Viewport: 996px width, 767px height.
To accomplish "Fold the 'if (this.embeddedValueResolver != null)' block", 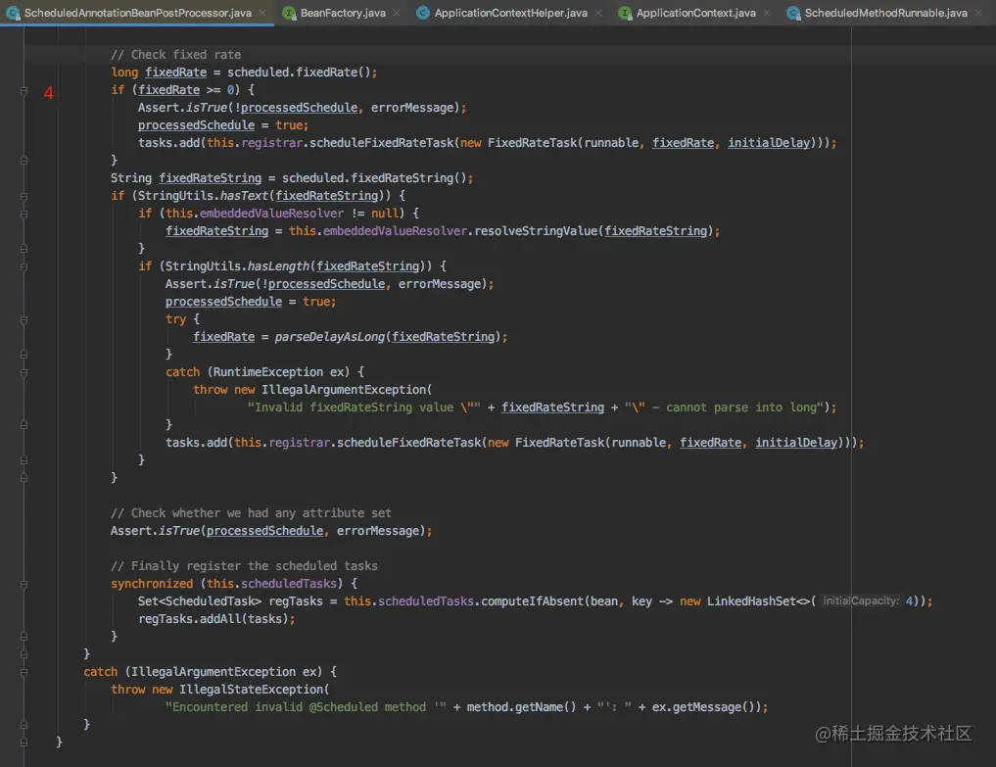I will (24, 215).
